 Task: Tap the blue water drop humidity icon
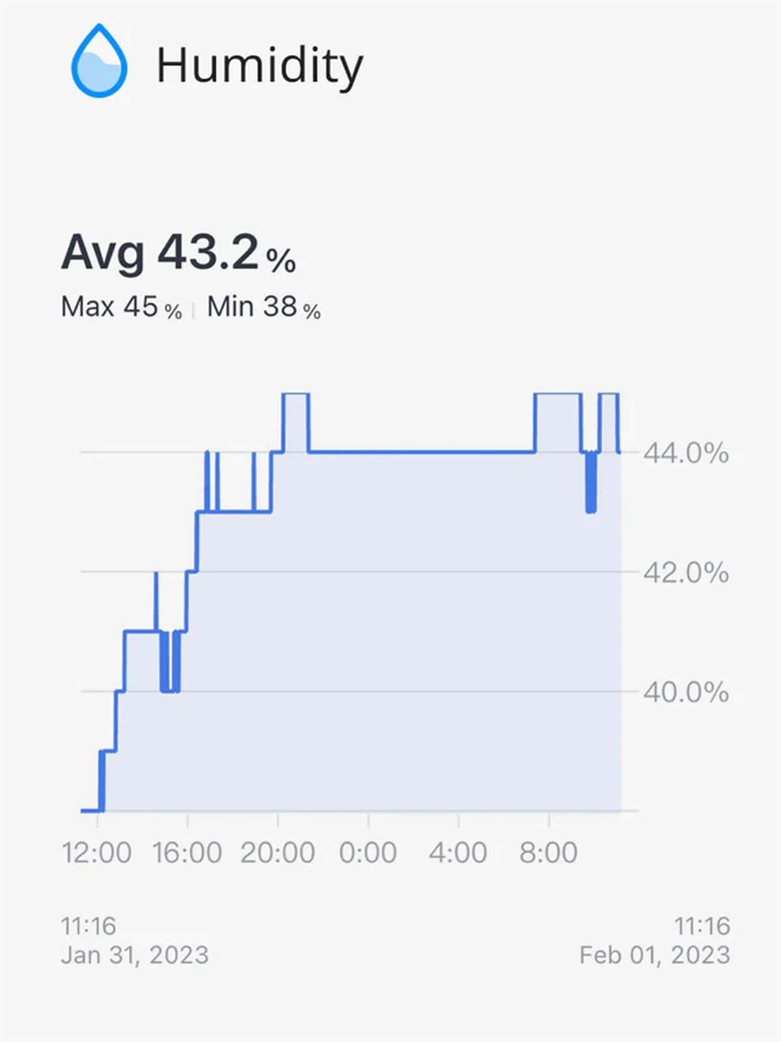pyautogui.click(x=99, y=61)
